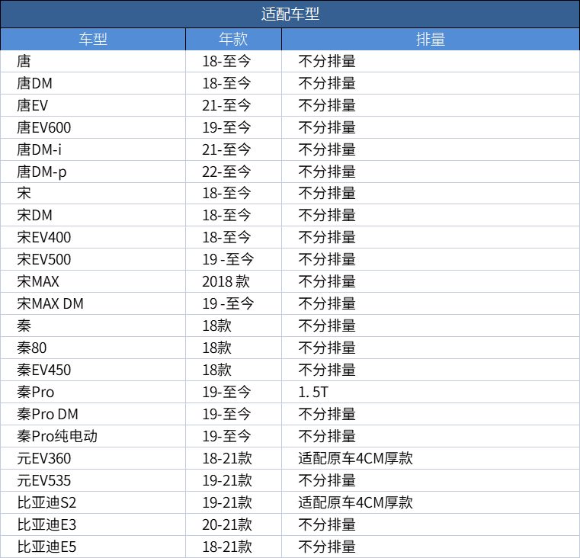The width and height of the screenshot is (580, 558).
Task: Click the 适配车型 title header
Action: [x=290, y=14]
